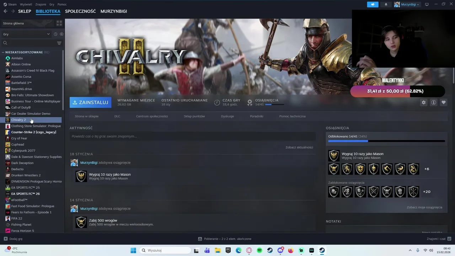
Task: Open Chivalry 2 settings gear icon
Action: [x=423, y=102]
